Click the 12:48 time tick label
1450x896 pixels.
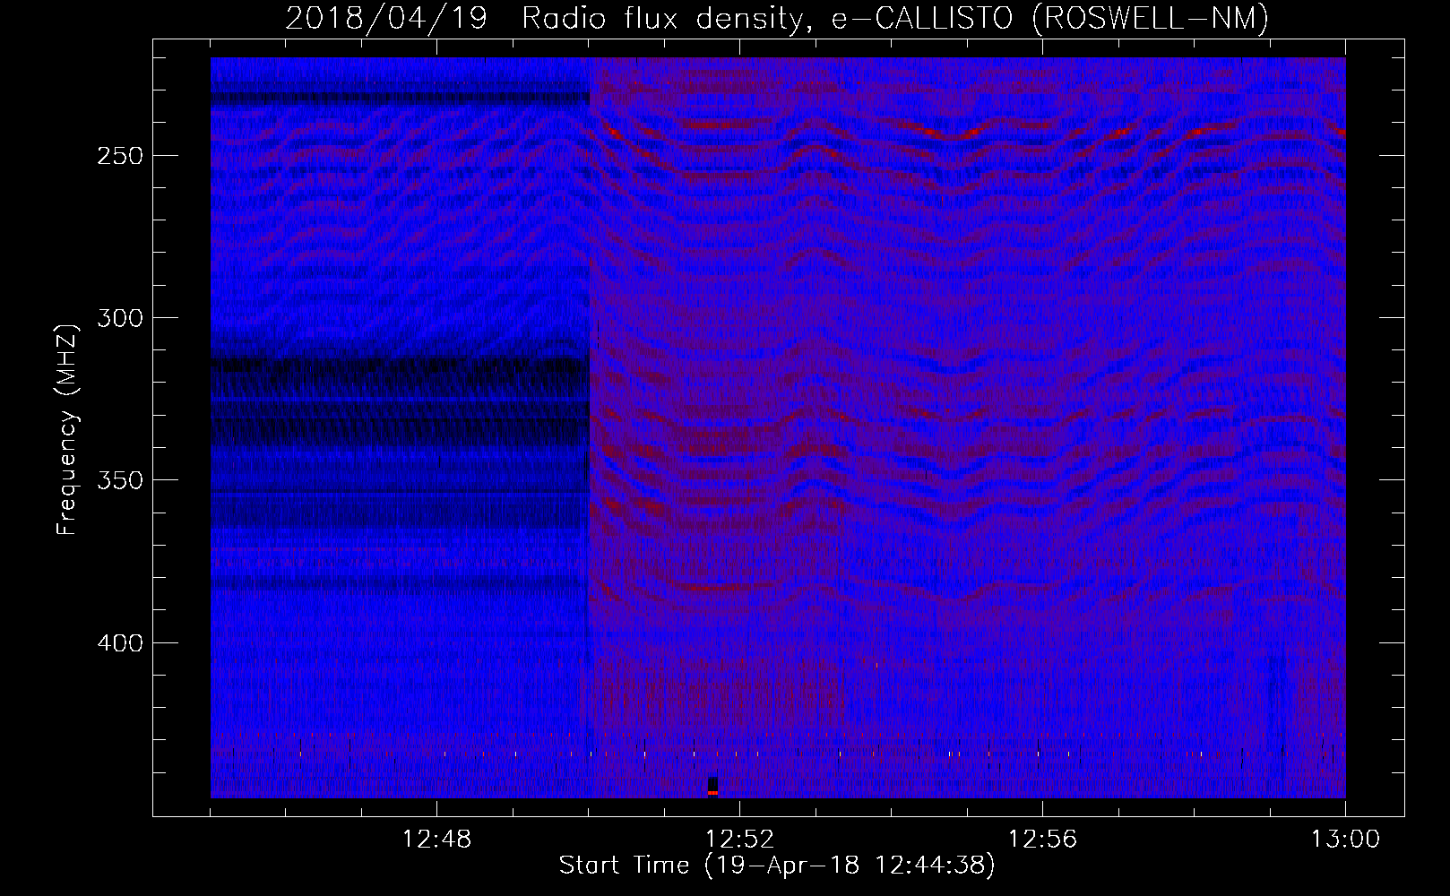point(436,840)
